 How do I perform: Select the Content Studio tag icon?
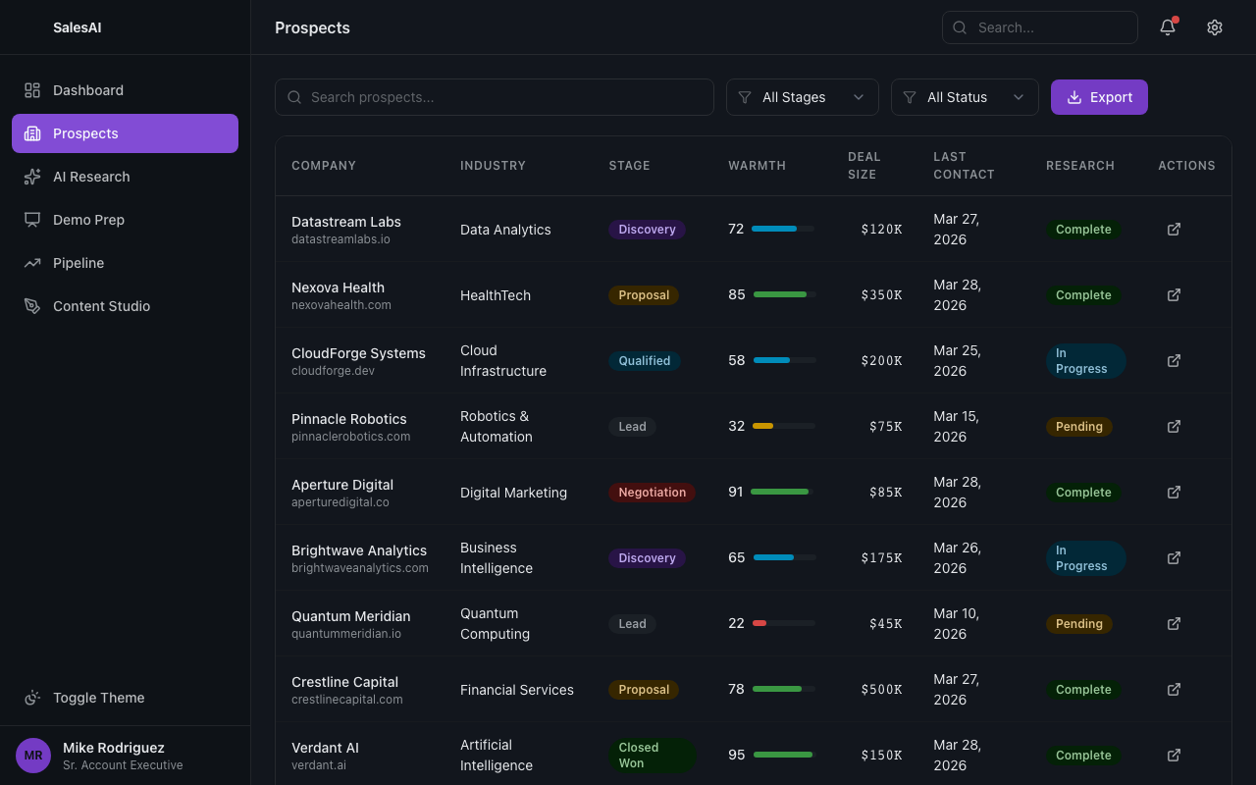coord(32,306)
